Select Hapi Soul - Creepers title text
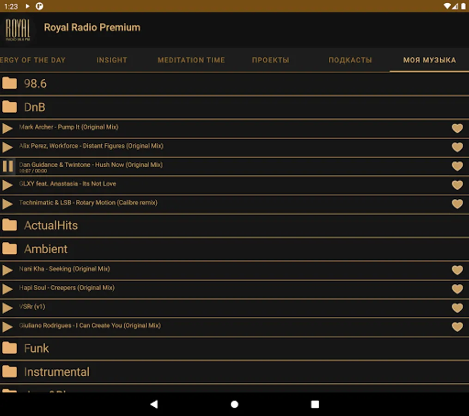Screen dimensions: 469x416 pyautogui.click(x=67, y=288)
